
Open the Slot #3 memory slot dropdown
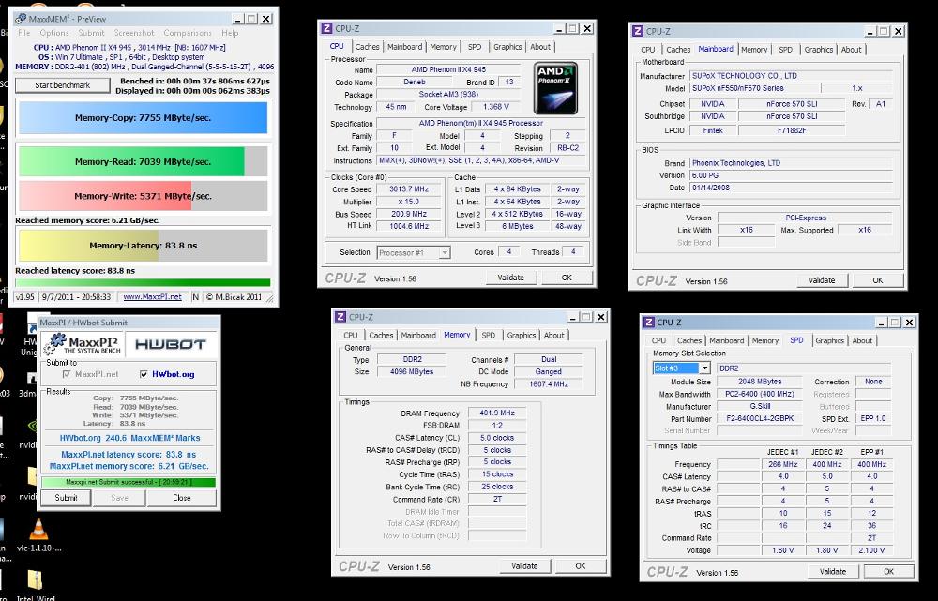coord(681,368)
